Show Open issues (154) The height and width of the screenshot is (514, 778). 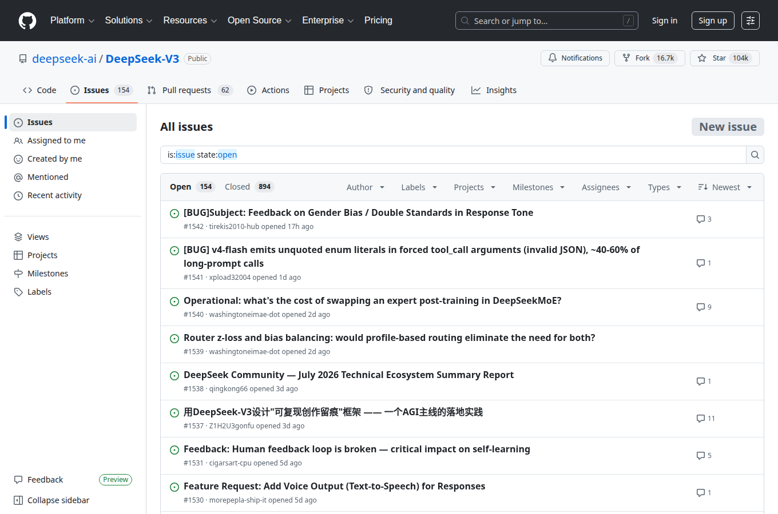[192, 187]
